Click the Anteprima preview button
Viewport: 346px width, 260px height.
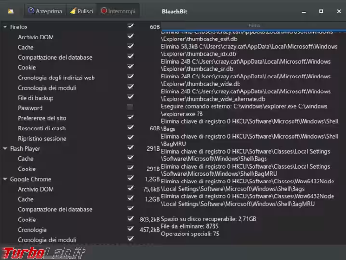tap(44, 11)
